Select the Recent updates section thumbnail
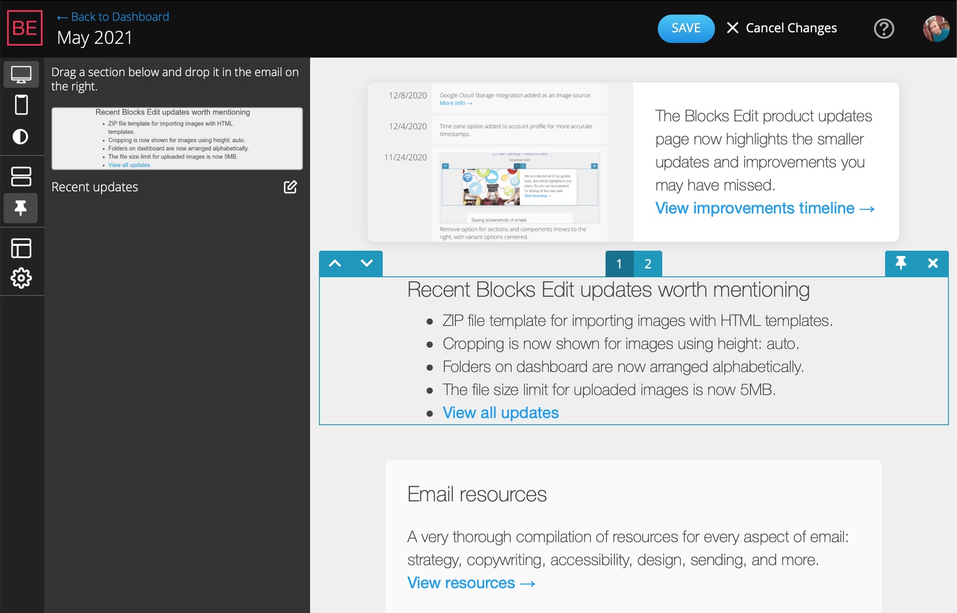 [177, 139]
